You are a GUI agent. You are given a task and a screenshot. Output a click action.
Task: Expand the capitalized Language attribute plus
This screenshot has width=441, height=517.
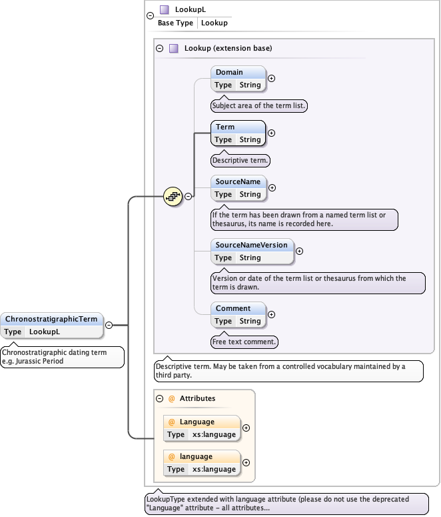[x=246, y=428]
